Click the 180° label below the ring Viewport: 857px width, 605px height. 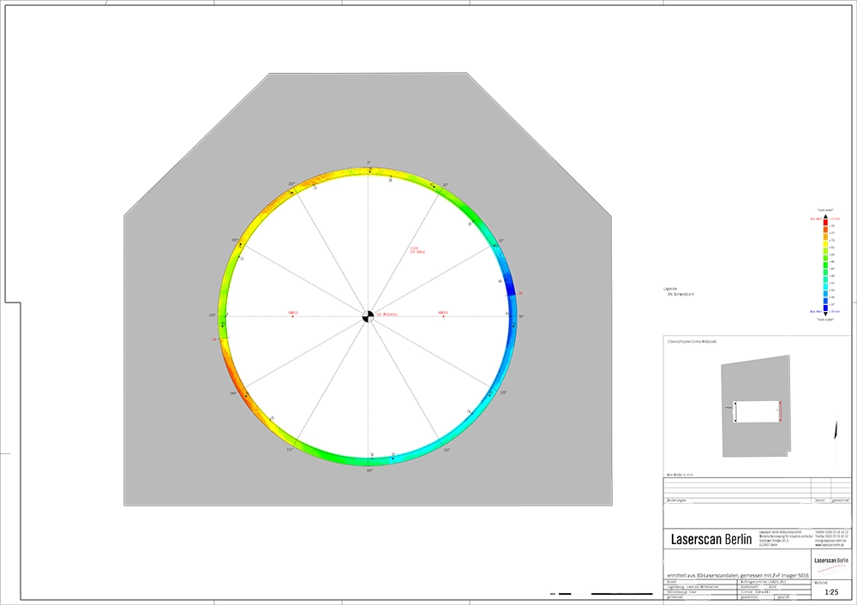pyautogui.click(x=369, y=470)
